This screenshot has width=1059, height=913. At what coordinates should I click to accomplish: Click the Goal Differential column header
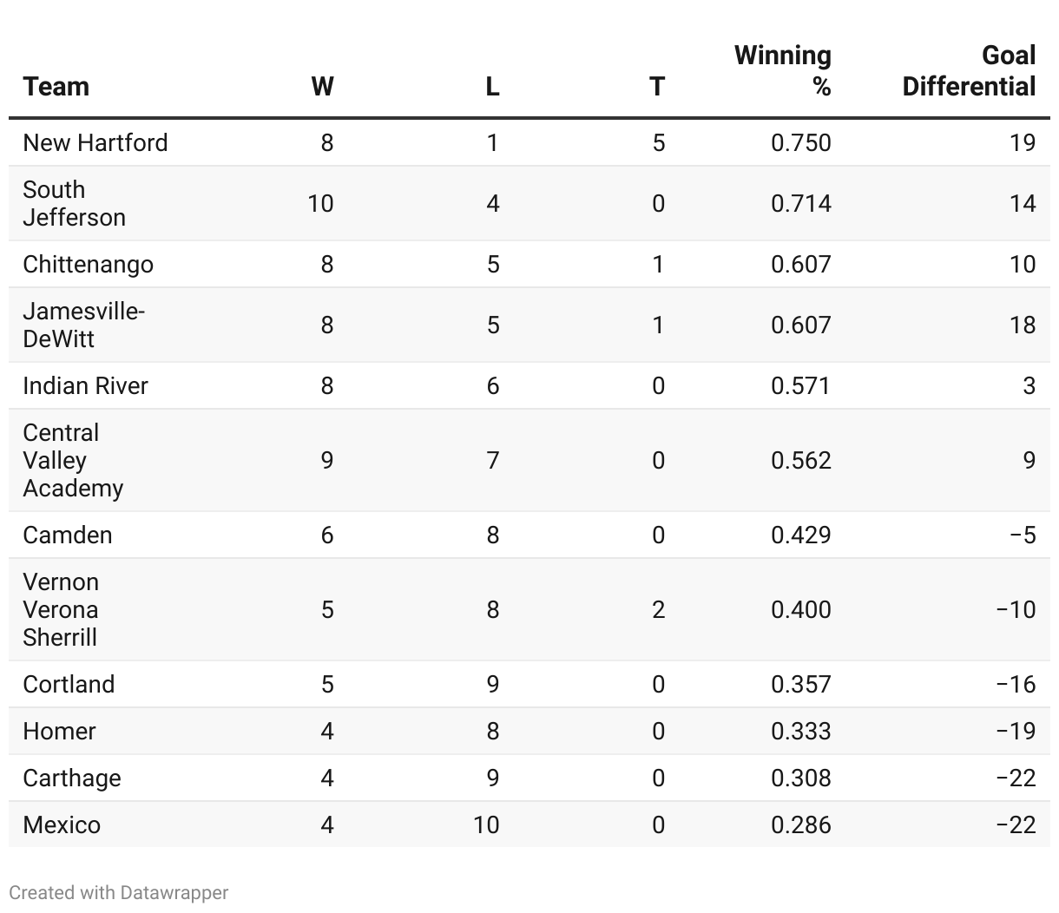[969, 71]
